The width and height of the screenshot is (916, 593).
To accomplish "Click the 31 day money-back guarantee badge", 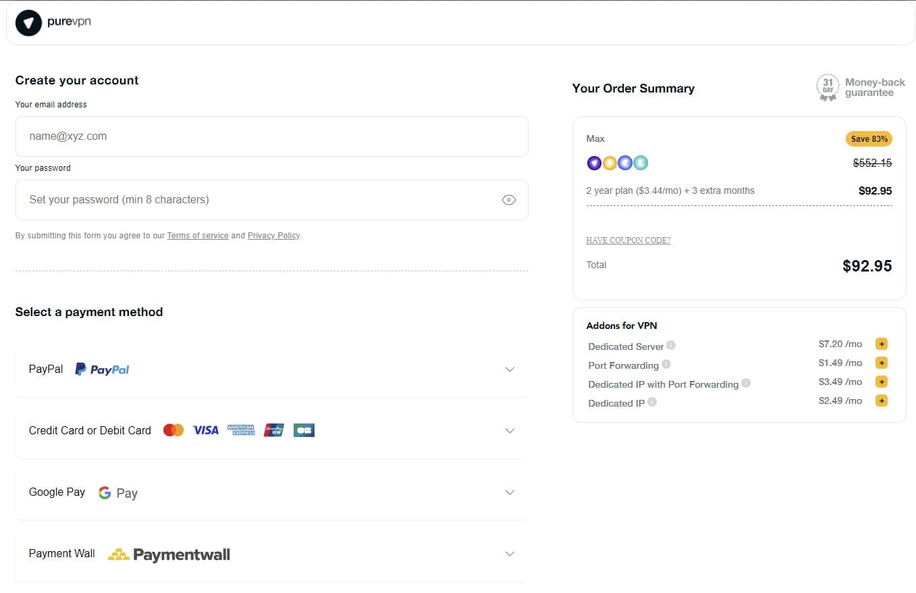I will click(827, 88).
